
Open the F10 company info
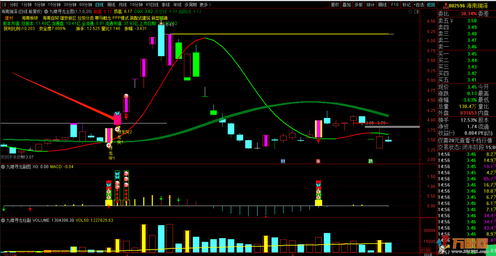pos(395,5)
